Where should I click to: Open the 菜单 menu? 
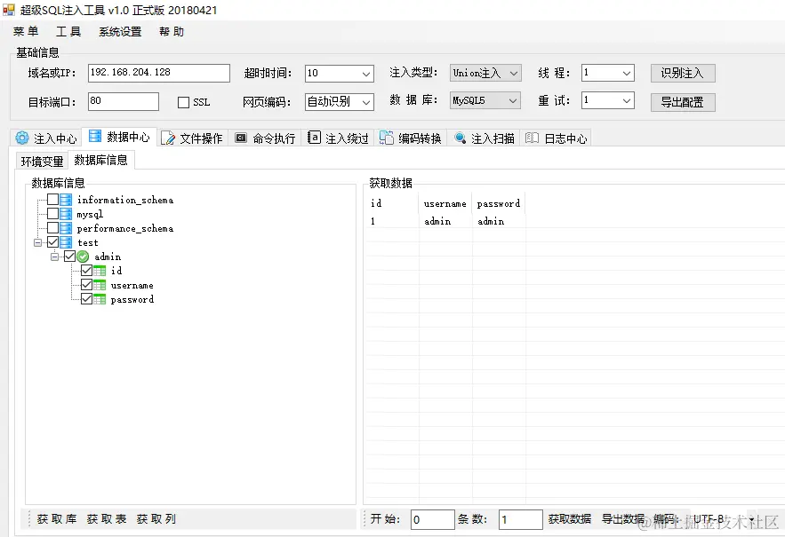tap(26, 31)
